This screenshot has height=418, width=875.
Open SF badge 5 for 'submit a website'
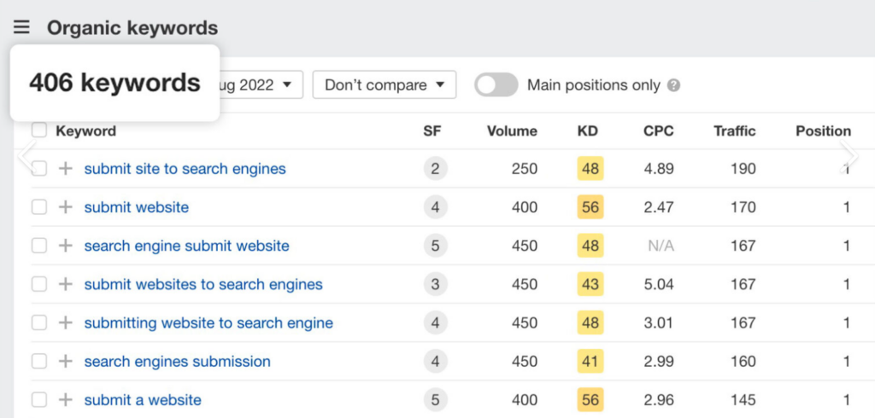point(435,399)
